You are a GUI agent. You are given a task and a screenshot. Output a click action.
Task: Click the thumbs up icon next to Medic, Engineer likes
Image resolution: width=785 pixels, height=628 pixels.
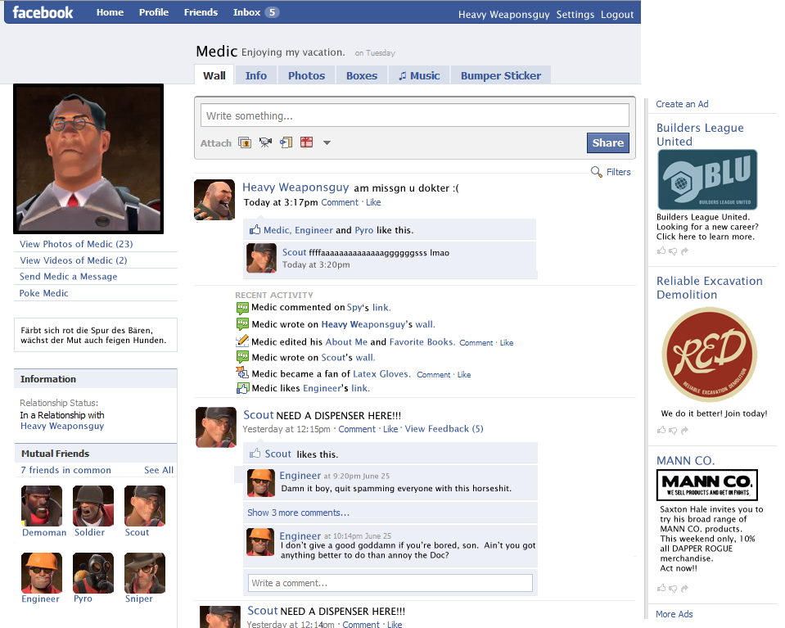(x=255, y=230)
